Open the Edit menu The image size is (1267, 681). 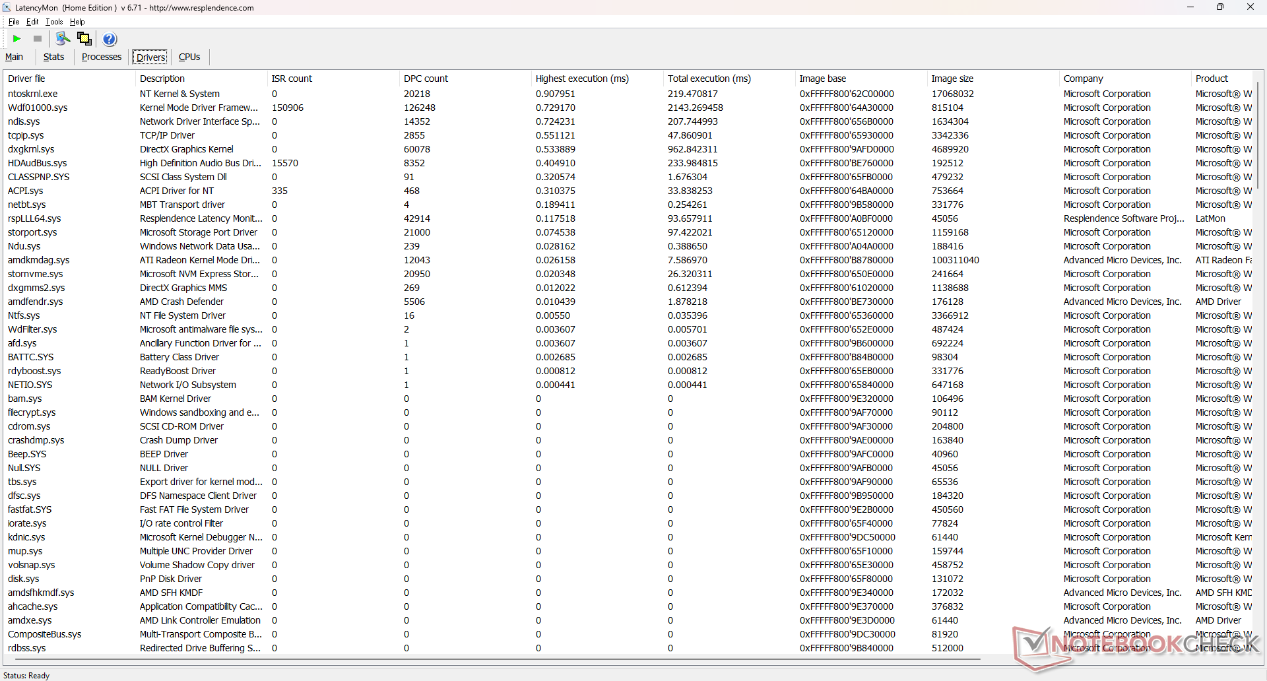[32, 22]
